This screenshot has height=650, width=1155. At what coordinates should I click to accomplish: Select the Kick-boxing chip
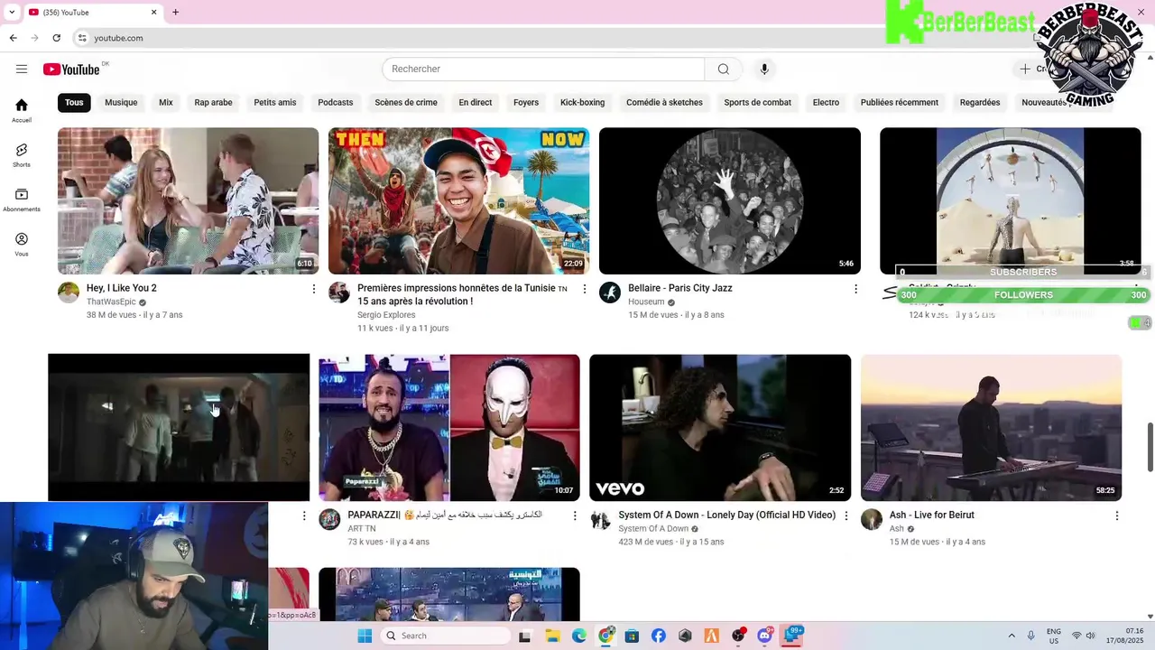pyautogui.click(x=583, y=102)
